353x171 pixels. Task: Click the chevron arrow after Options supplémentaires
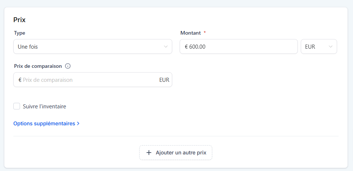tap(78, 124)
